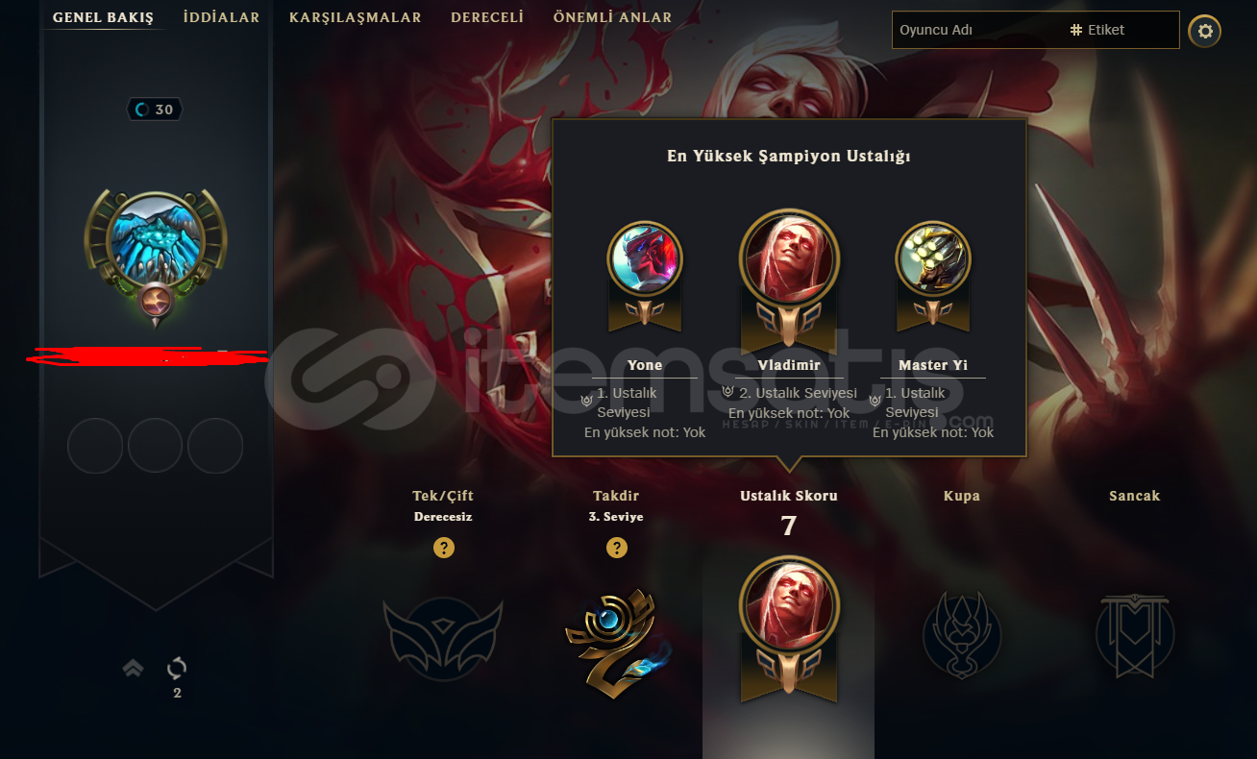Click the Sancak banner emblem
Screen dimensions: 1257x759
(x=1135, y=635)
